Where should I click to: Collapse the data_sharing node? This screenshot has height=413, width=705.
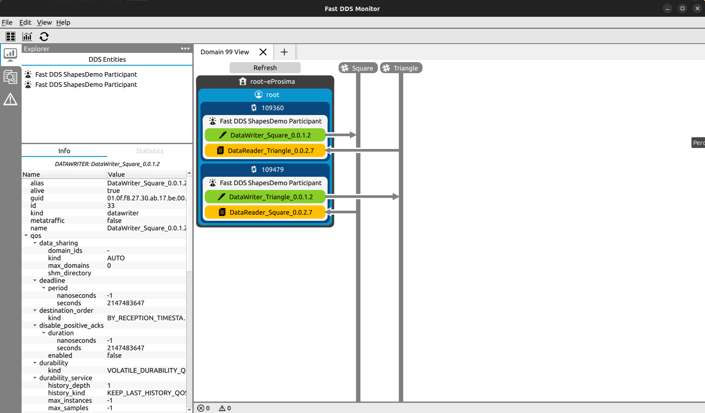pyautogui.click(x=35, y=243)
